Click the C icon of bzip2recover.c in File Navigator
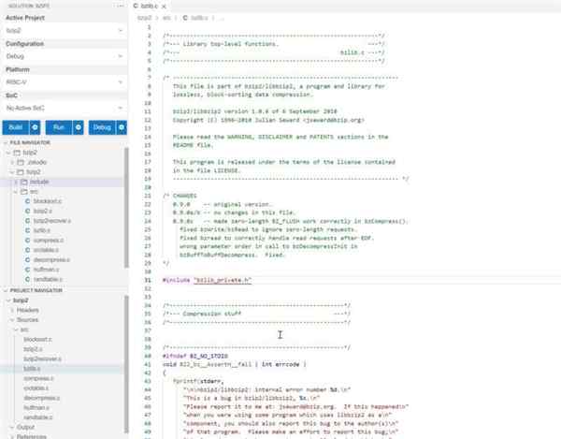The image size is (561, 439). pyautogui.click(x=27, y=221)
